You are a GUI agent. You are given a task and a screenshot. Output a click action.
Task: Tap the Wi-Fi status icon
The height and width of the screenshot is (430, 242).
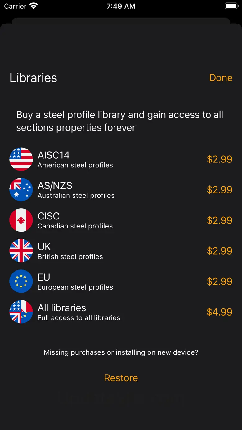click(33, 6)
